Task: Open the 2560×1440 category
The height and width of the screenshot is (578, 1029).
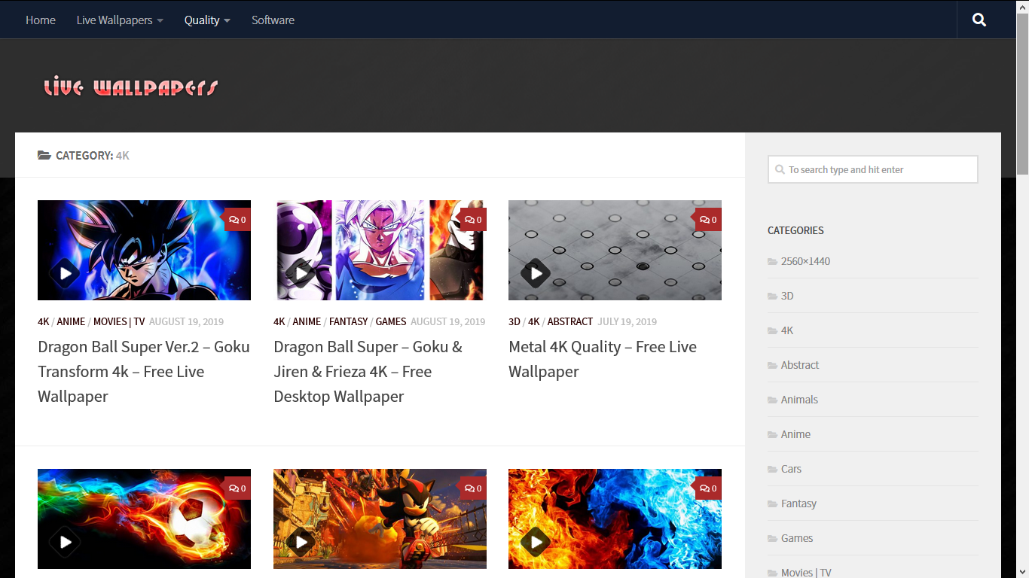Action: click(805, 261)
